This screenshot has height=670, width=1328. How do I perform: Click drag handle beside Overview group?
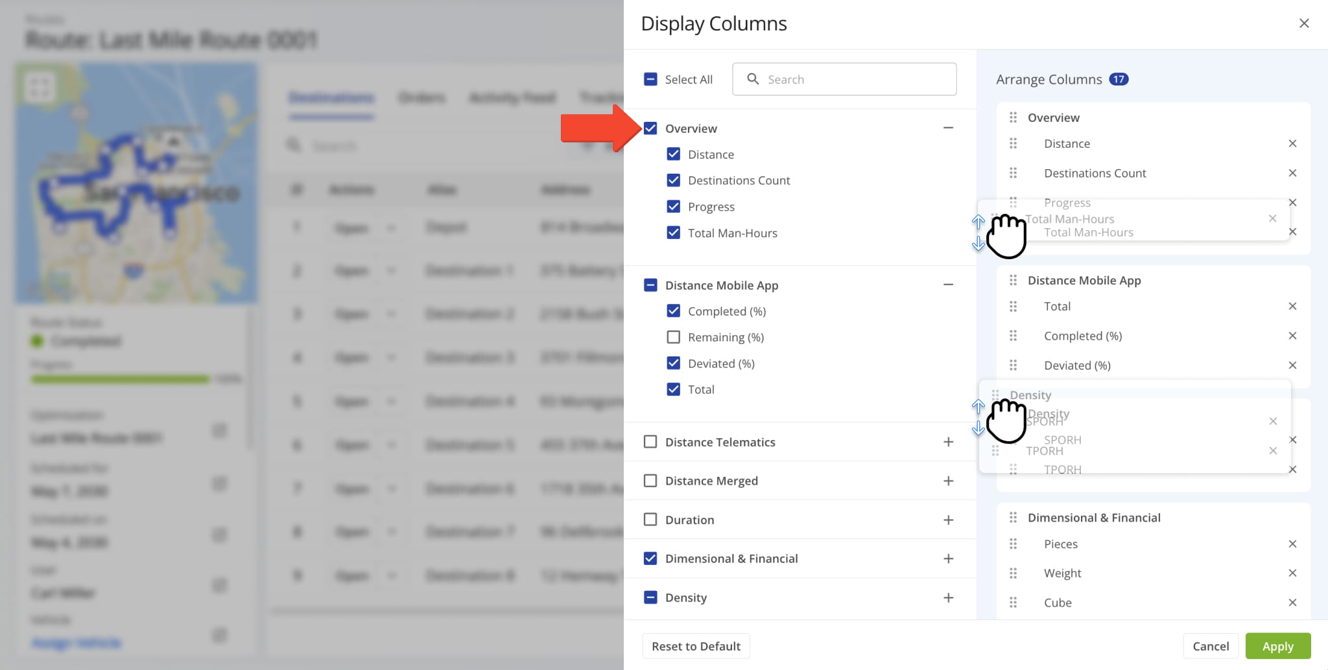tap(1013, 117)
